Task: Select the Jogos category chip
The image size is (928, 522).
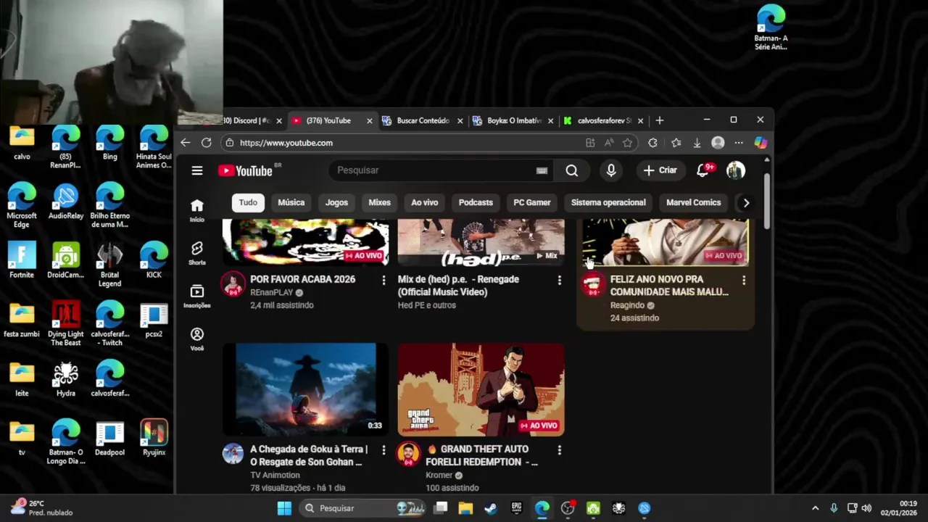Action: tap(336, 203)
